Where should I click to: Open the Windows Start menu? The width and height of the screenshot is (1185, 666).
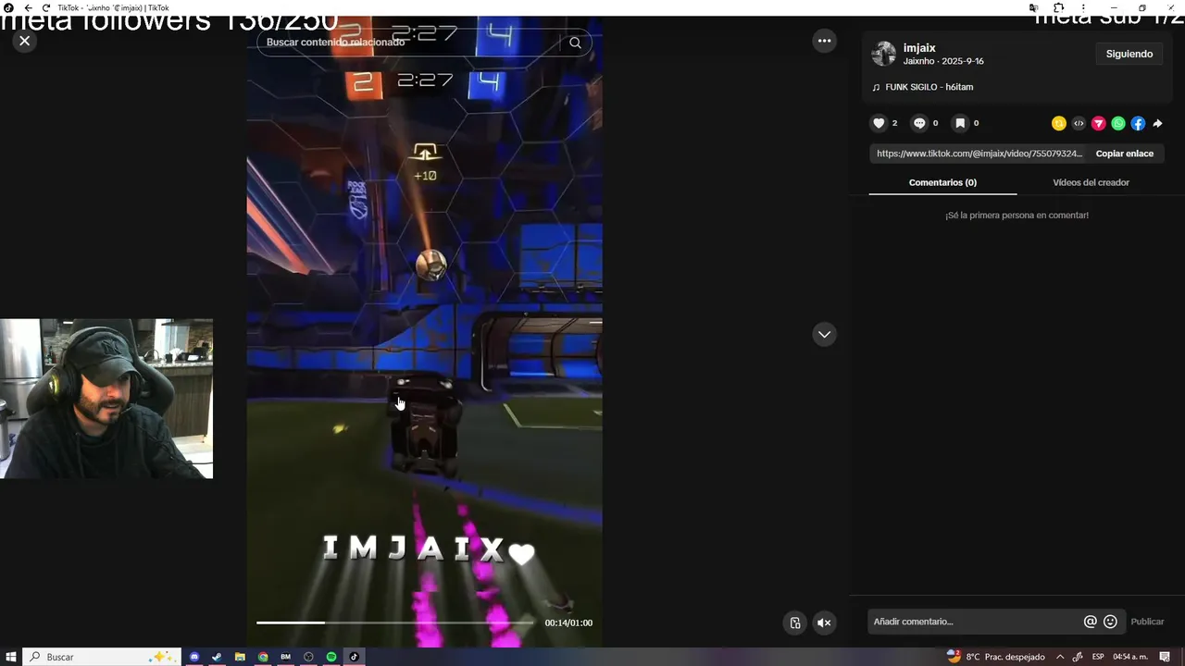[11, 657]
